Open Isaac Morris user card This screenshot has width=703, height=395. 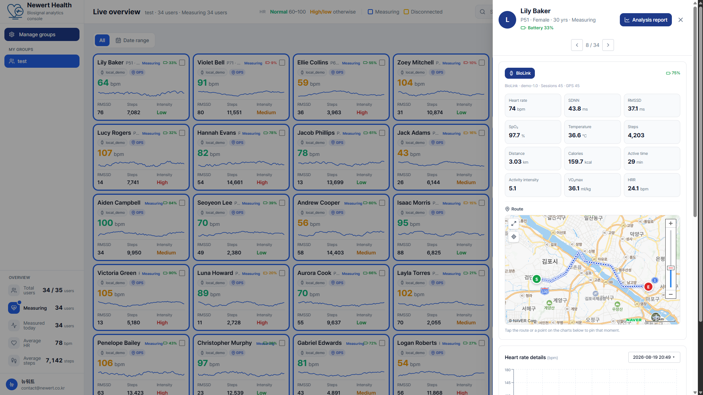[x=441, y=227]
